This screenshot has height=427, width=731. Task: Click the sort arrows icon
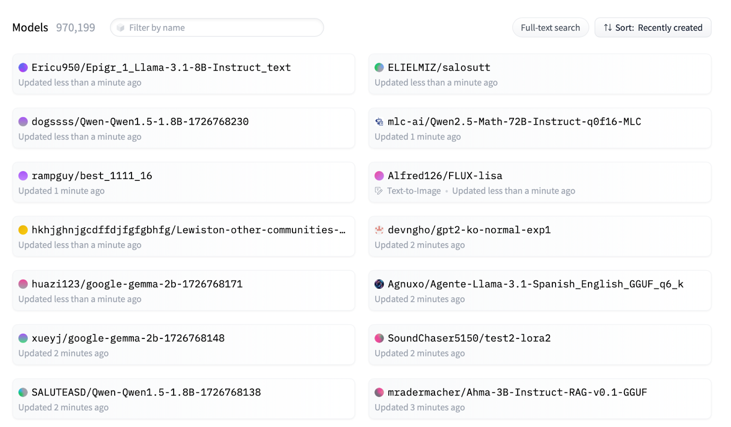point(607,28)
